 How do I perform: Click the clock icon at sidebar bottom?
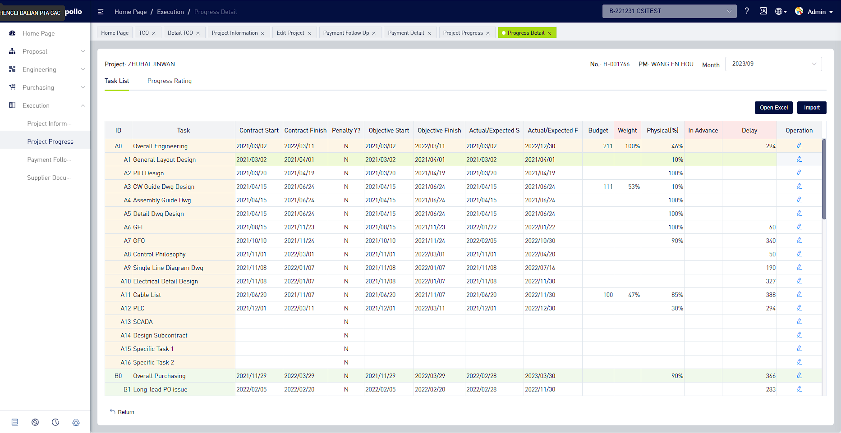[55, 422]
